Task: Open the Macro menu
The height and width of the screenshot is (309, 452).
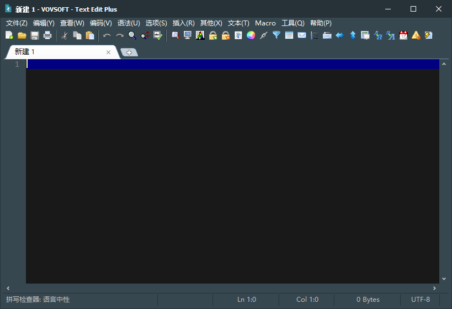Action: click(x=265, y=23)
